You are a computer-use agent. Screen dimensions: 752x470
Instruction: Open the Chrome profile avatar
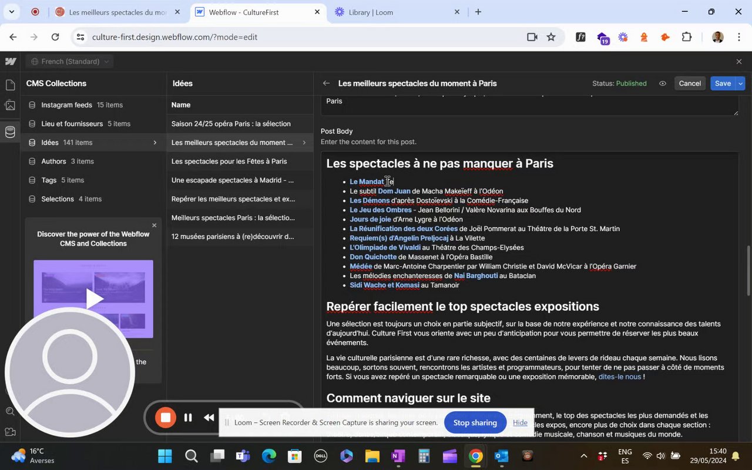(x=718, y=37)
